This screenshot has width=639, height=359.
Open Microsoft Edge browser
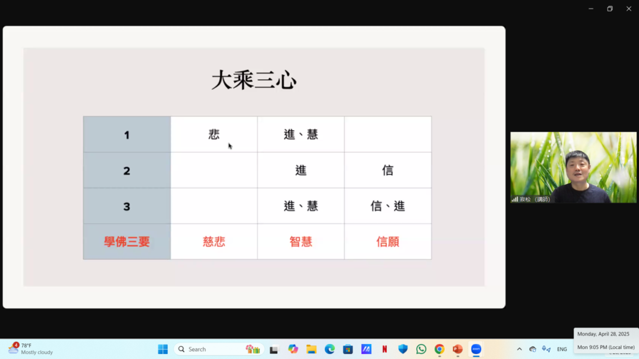[329, 349]
